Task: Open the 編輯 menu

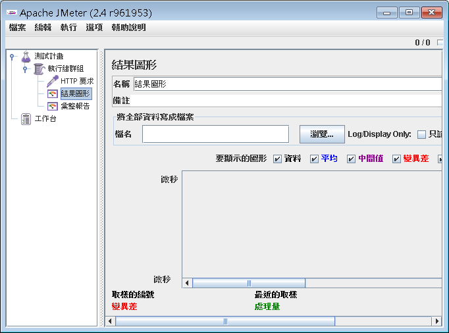Action: point(43,28)
